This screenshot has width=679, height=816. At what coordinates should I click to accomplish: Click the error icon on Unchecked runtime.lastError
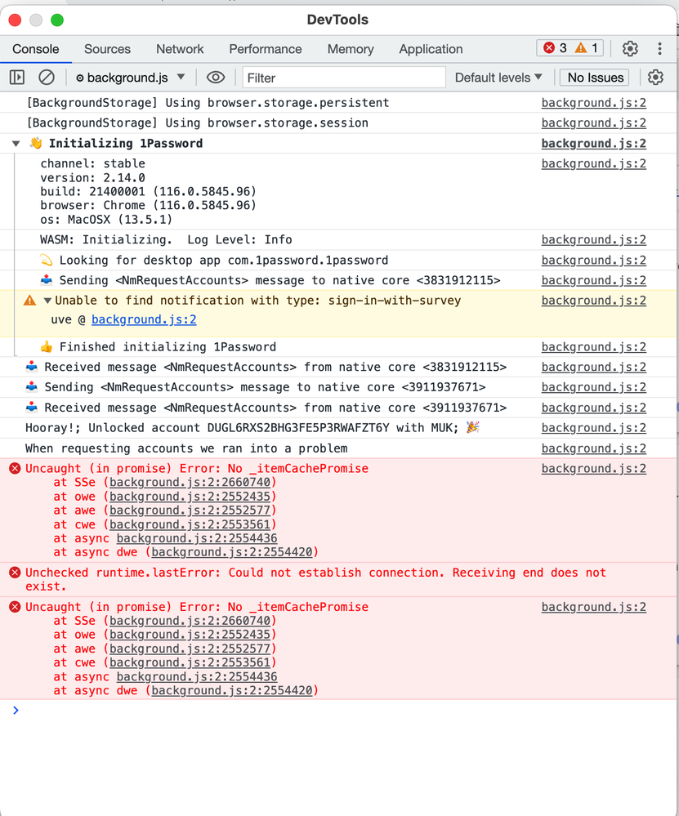coord(15,573)
